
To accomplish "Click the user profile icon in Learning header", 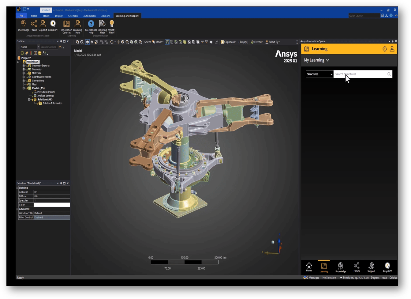I will [x=392, y=49].
